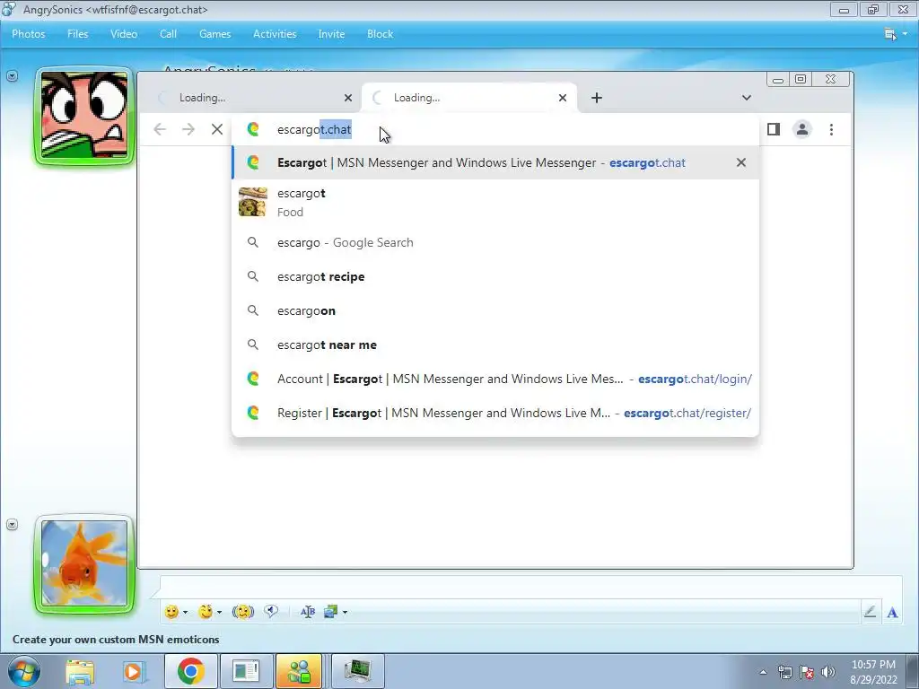The image size is (919, 689).
Task: Open the Windows Start menu
Action: 23,671
